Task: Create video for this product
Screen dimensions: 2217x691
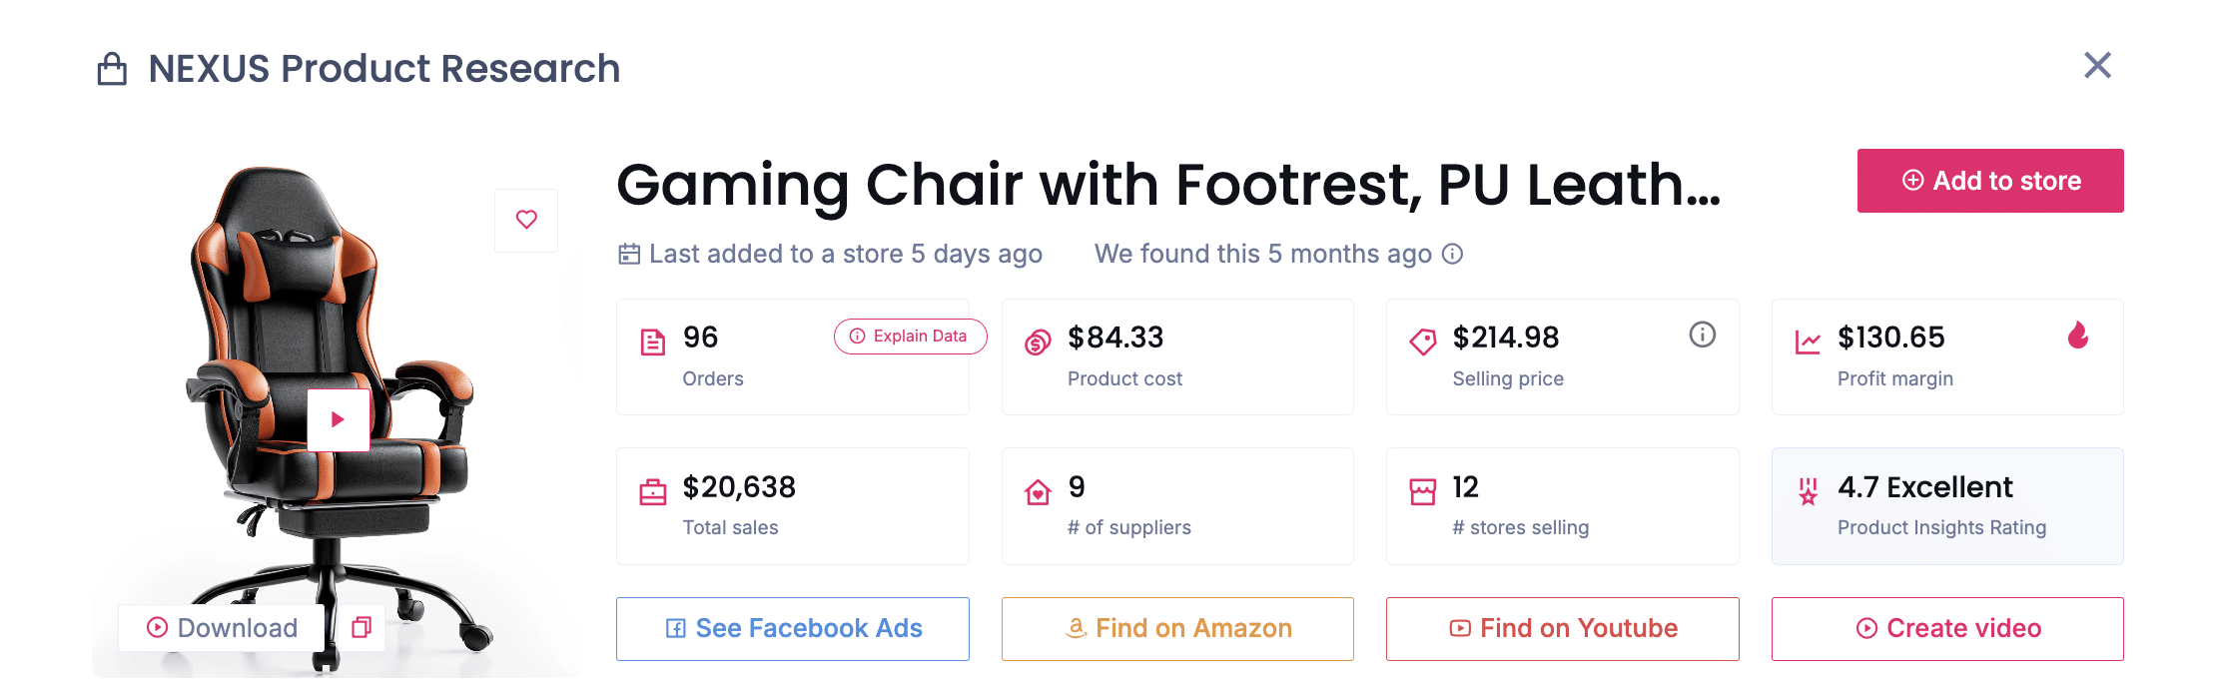Action: coord(1946,628)
